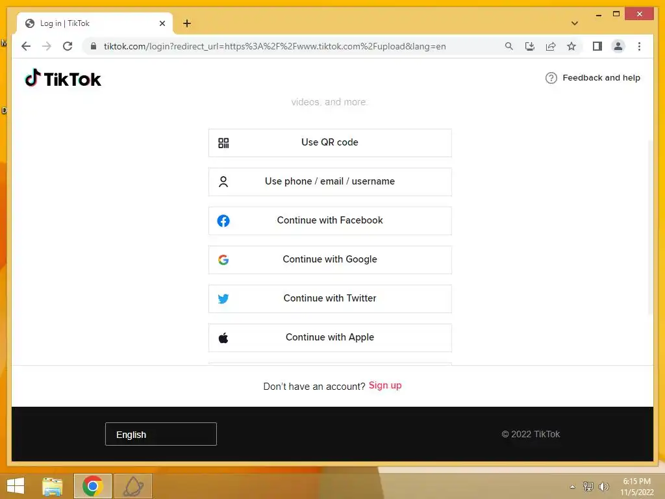Select Continue with Google
665x499 pixels.
click(330, 260)
